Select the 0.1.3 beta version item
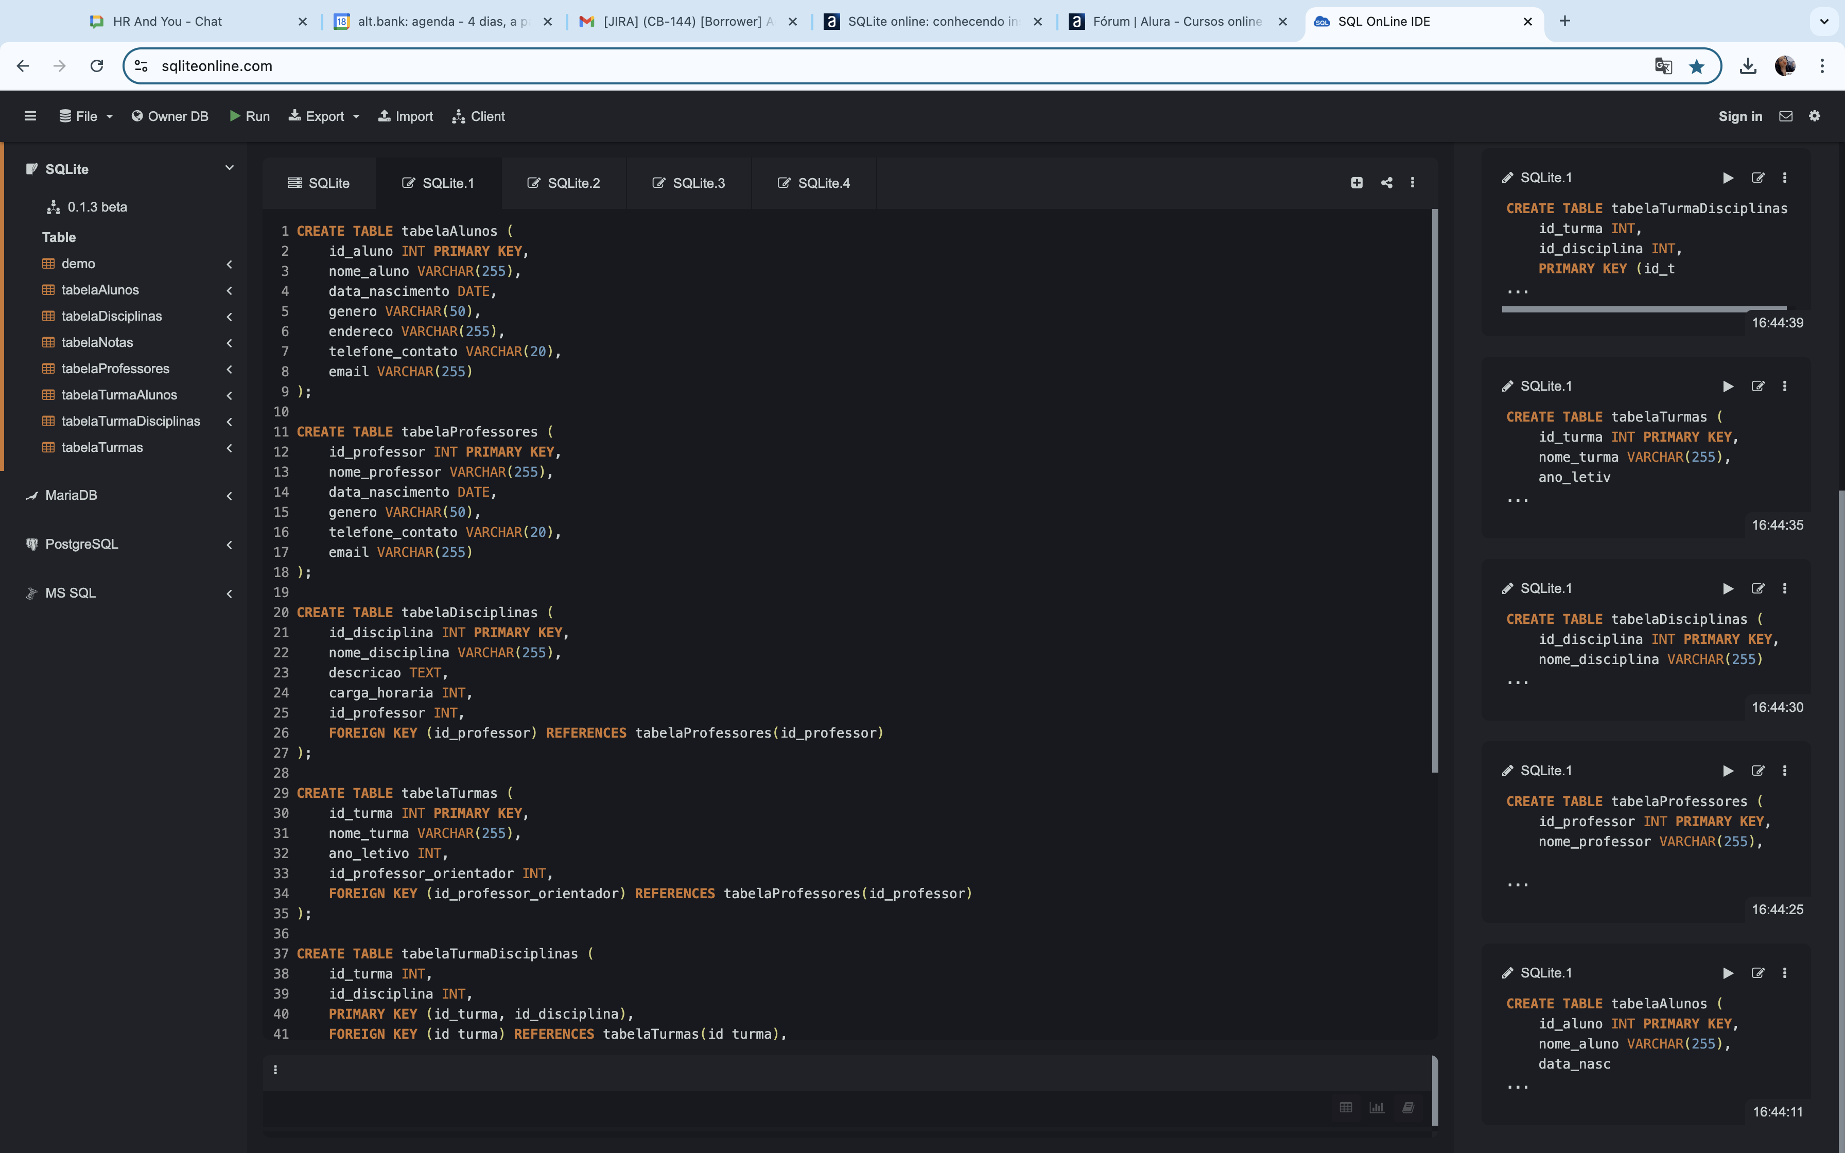1845x1153 pixels. point(88,206)
